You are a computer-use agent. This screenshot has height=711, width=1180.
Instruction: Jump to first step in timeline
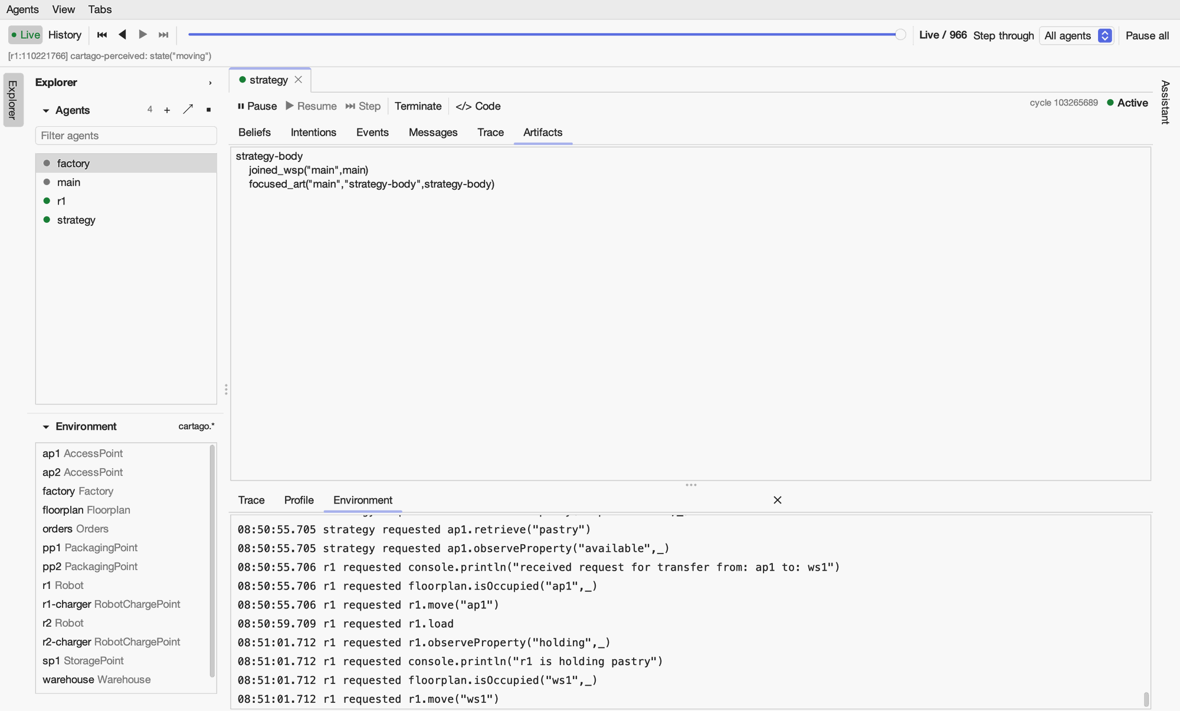102,35
